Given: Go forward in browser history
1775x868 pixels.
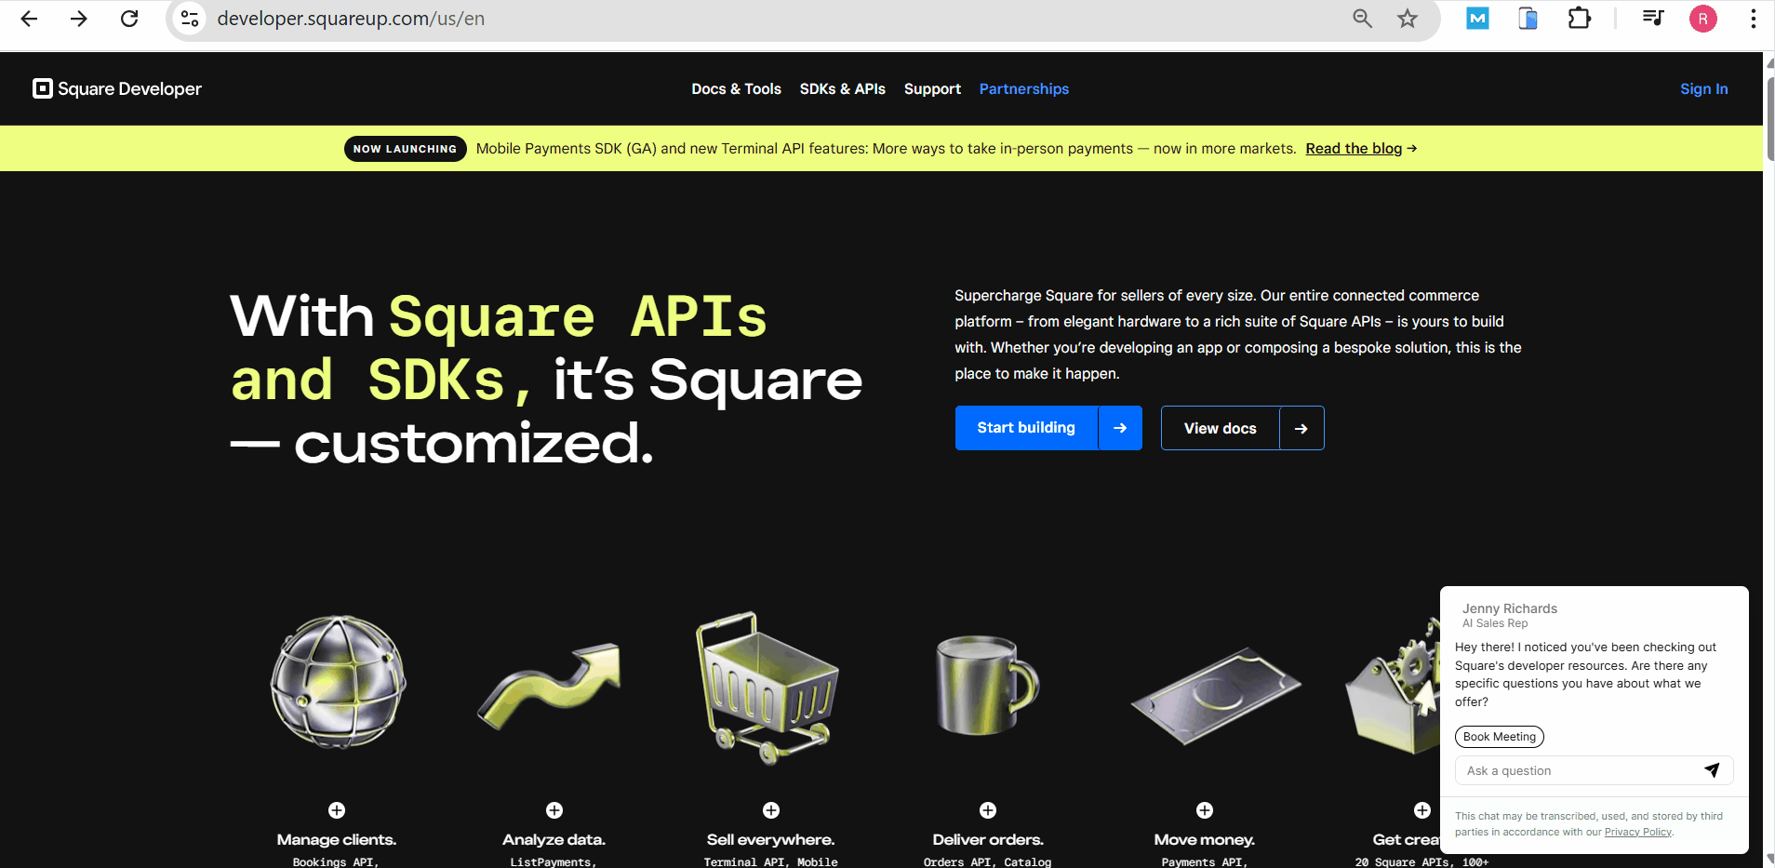Looking at the screenshot, I should pyautogui.click(x=79, y=19).
